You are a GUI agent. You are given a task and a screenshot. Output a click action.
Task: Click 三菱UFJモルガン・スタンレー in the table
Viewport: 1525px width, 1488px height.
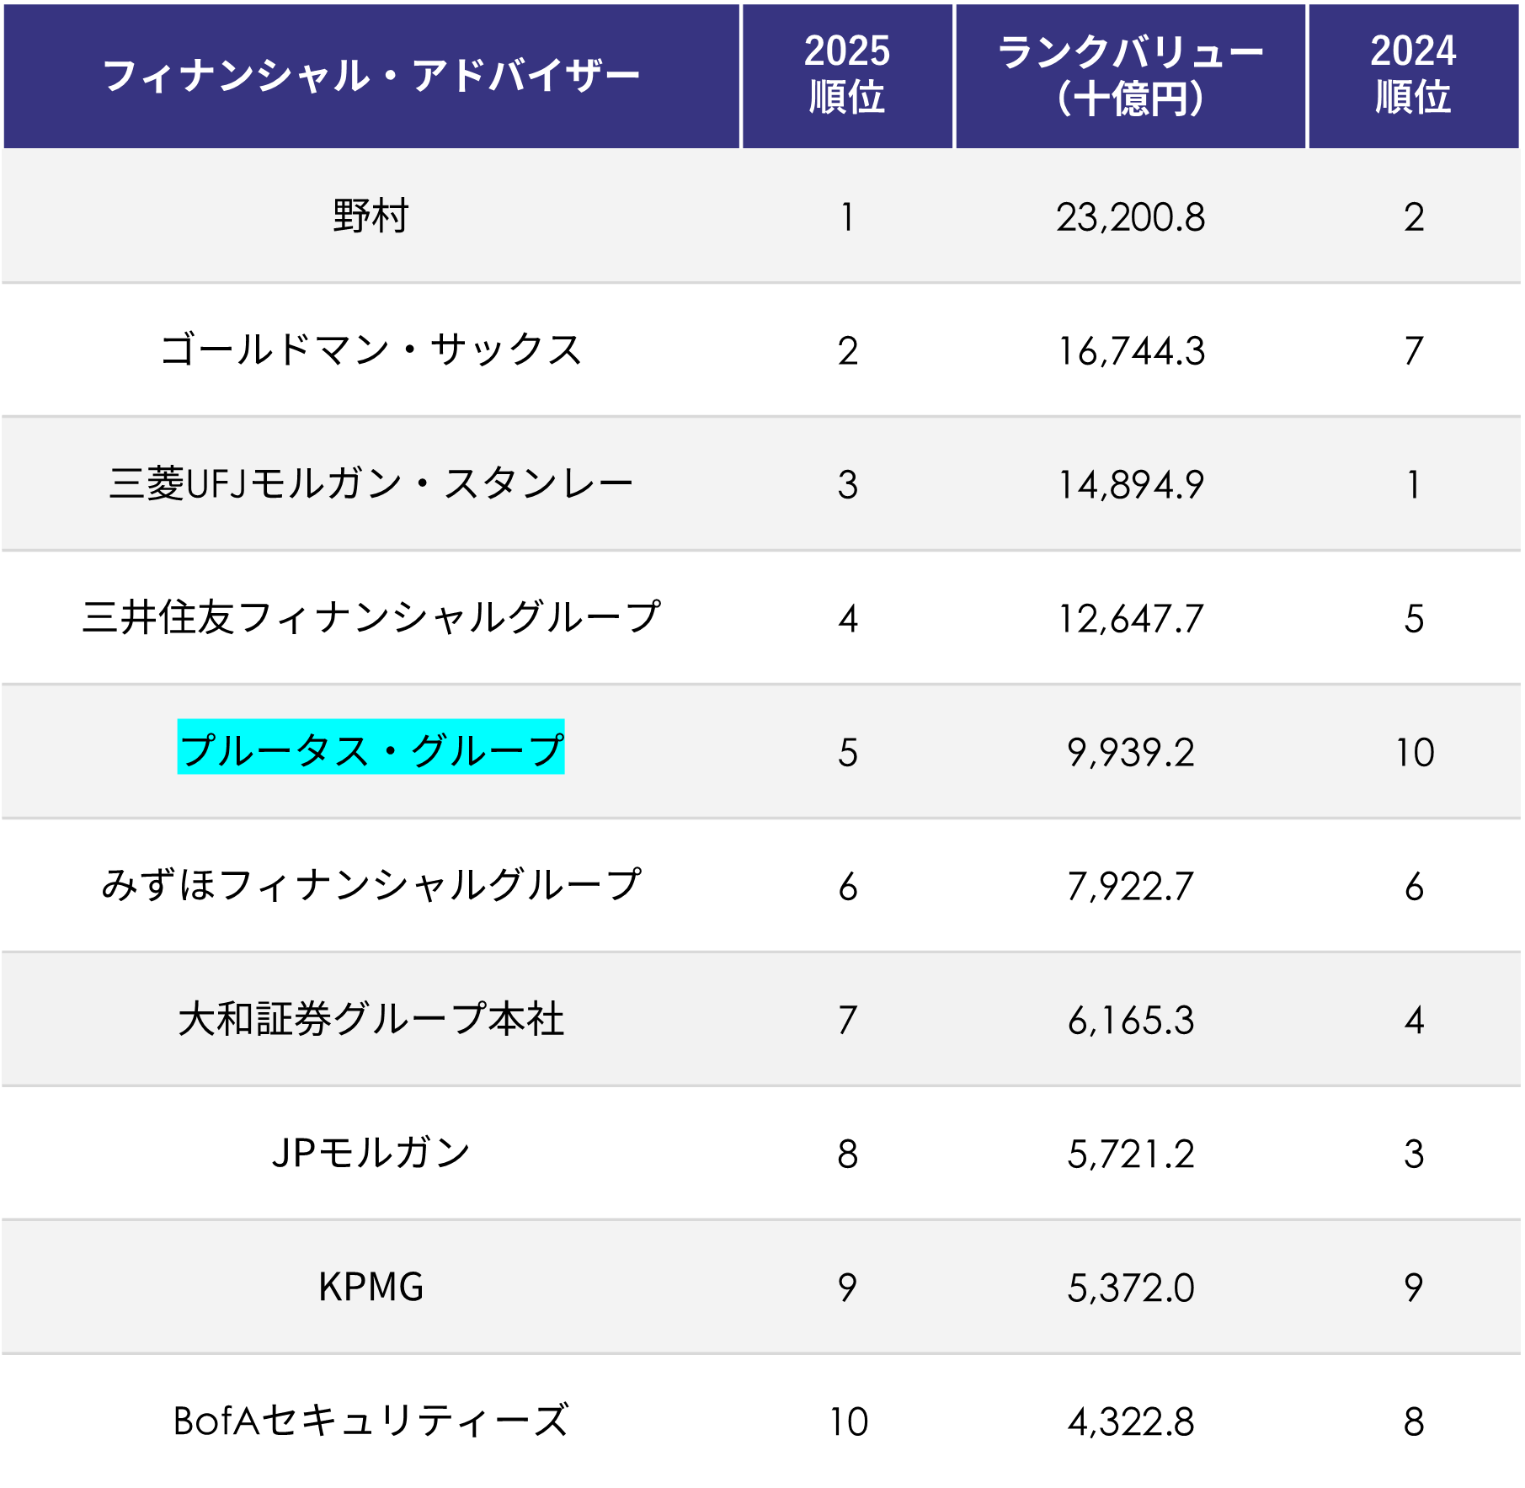371,484
